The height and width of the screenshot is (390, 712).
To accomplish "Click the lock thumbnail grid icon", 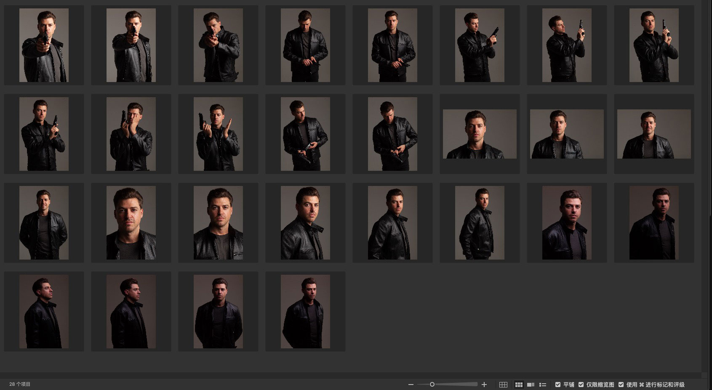I will [x=503, y=385].
